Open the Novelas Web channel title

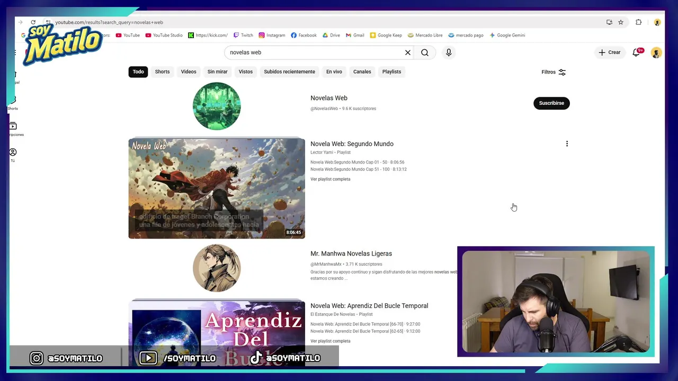pos(329,98)
